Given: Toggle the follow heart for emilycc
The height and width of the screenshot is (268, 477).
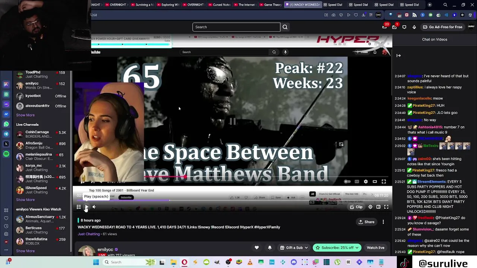Looking at the screenshot, I should pos(257,248).
